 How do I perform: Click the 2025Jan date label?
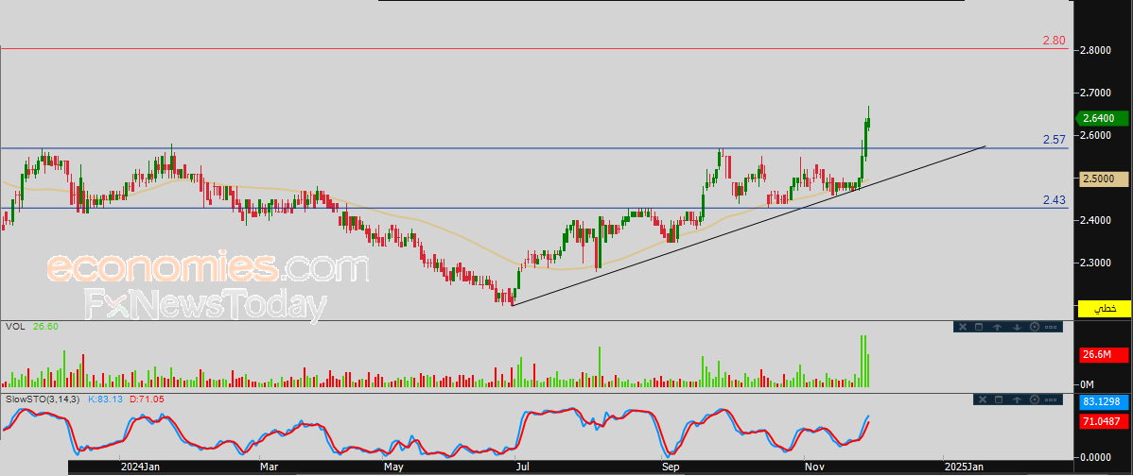pos(963,467)
